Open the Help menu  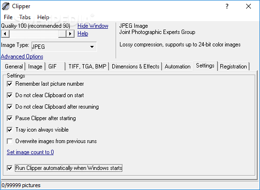(x=43, y=17)
